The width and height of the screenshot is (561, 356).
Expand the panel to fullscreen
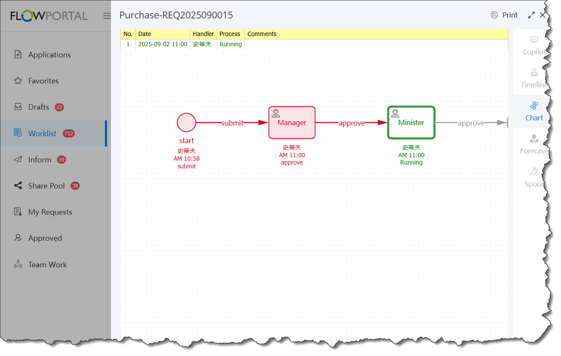point(531,15)
